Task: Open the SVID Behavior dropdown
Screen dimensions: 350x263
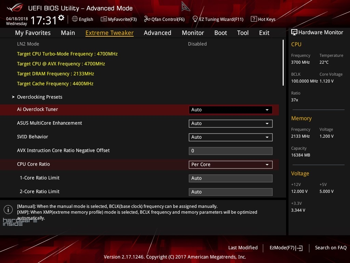Action: [231, 137]
